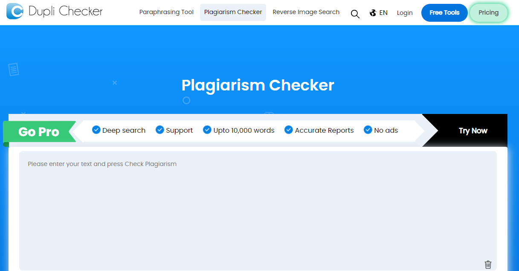Go to Reverse Image Search
The height and width of the screenshot is (271, 519).
(x=306, y=12)
